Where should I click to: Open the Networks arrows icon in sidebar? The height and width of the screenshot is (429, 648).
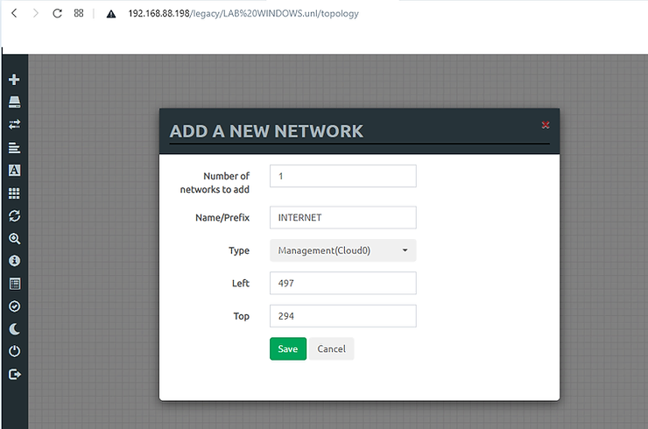tap(15, 124)
